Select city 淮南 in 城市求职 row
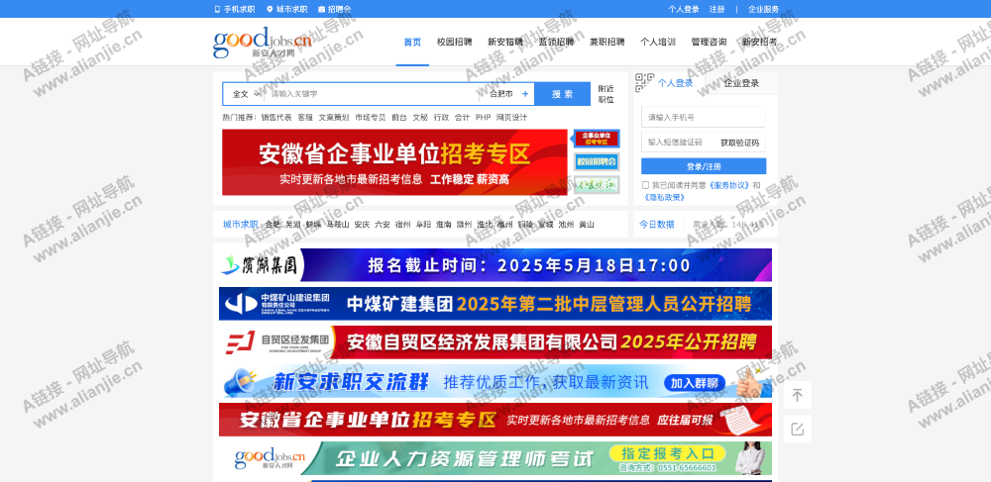The height and width of the screenshot is (482, 991). pyautogui.click(x=444, y=225)
